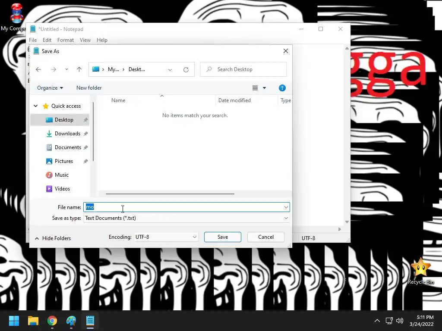This screenshot has width=442, height=331.
Task: Open Notepad Format menu
Action: [x=66, y=40]
